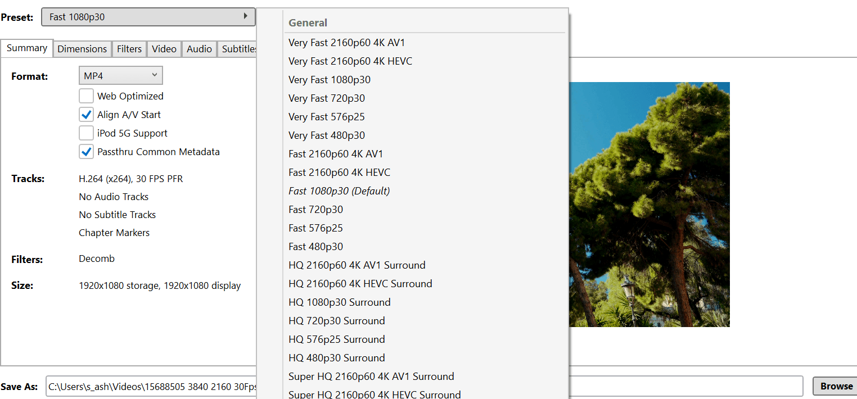Click the 'H.264 (x264), 30 FPS PFR' track text

coord(131,179)
